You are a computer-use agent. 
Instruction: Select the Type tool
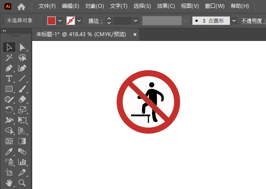[x=9, y=78]
